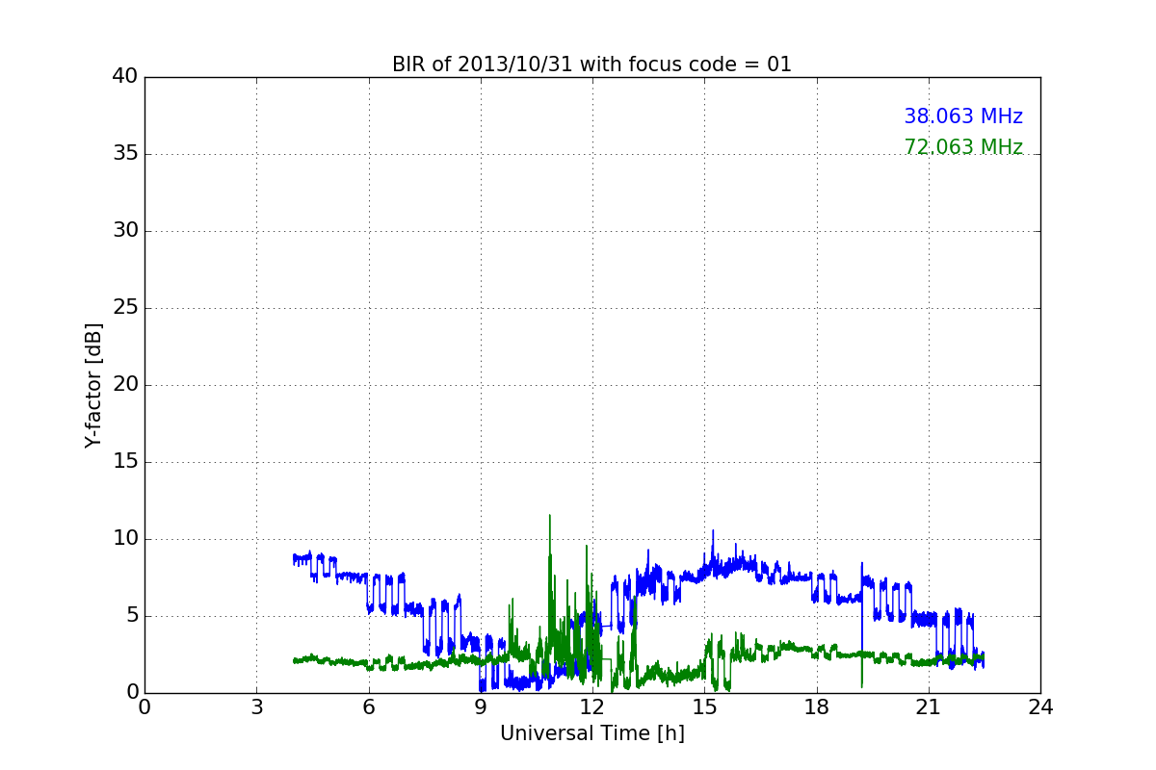Click the x-axis tick label '21'

tap(929, 707)
